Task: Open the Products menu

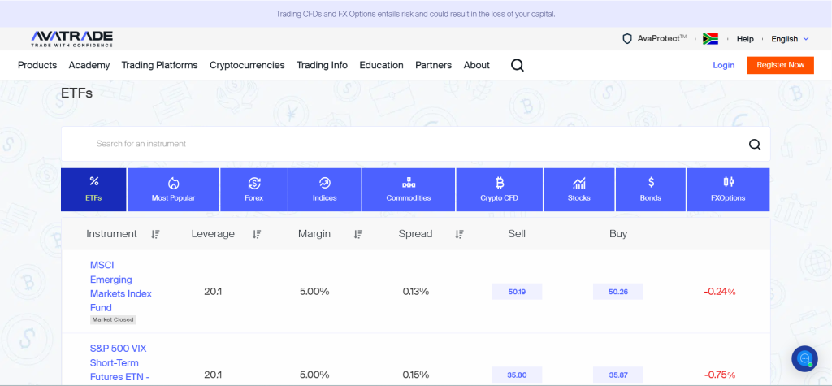Action: (x=37, y=65)
